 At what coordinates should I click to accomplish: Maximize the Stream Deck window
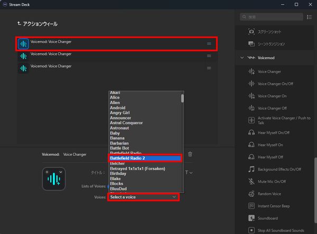296,4
